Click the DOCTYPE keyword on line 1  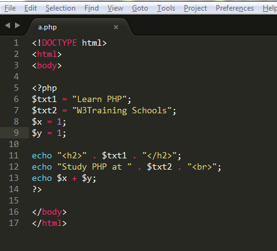click(x=59, y=43)
